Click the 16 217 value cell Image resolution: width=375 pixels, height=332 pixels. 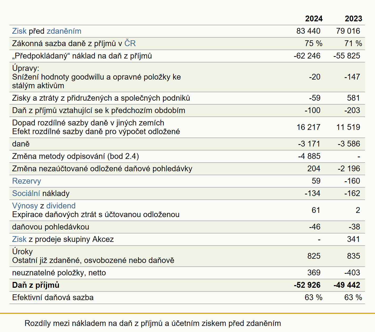click(x=308, y=127)
